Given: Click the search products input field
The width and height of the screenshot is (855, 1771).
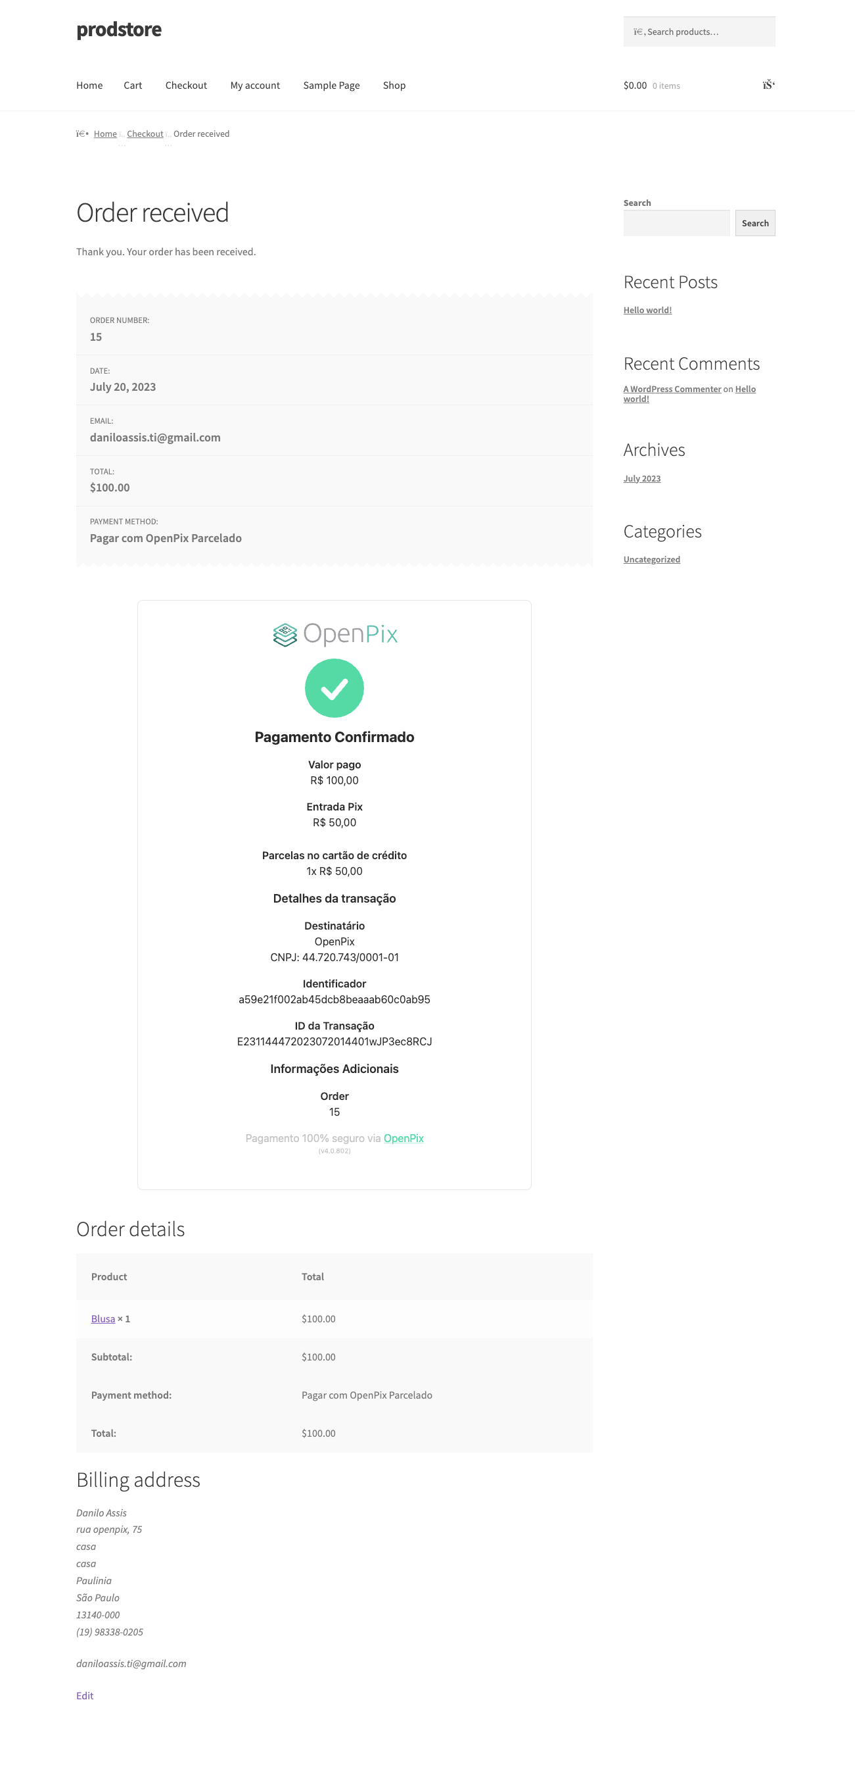Looking at the screenshot, I should (699, 31).
